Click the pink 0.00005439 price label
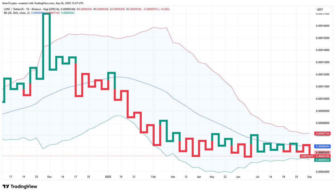Screen dimensions: 335x193 tap(322, 152)
